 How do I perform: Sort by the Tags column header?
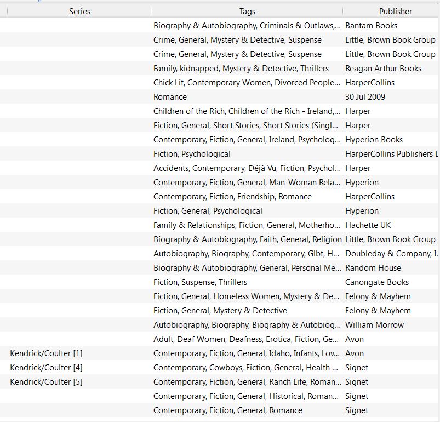(247, 11)
